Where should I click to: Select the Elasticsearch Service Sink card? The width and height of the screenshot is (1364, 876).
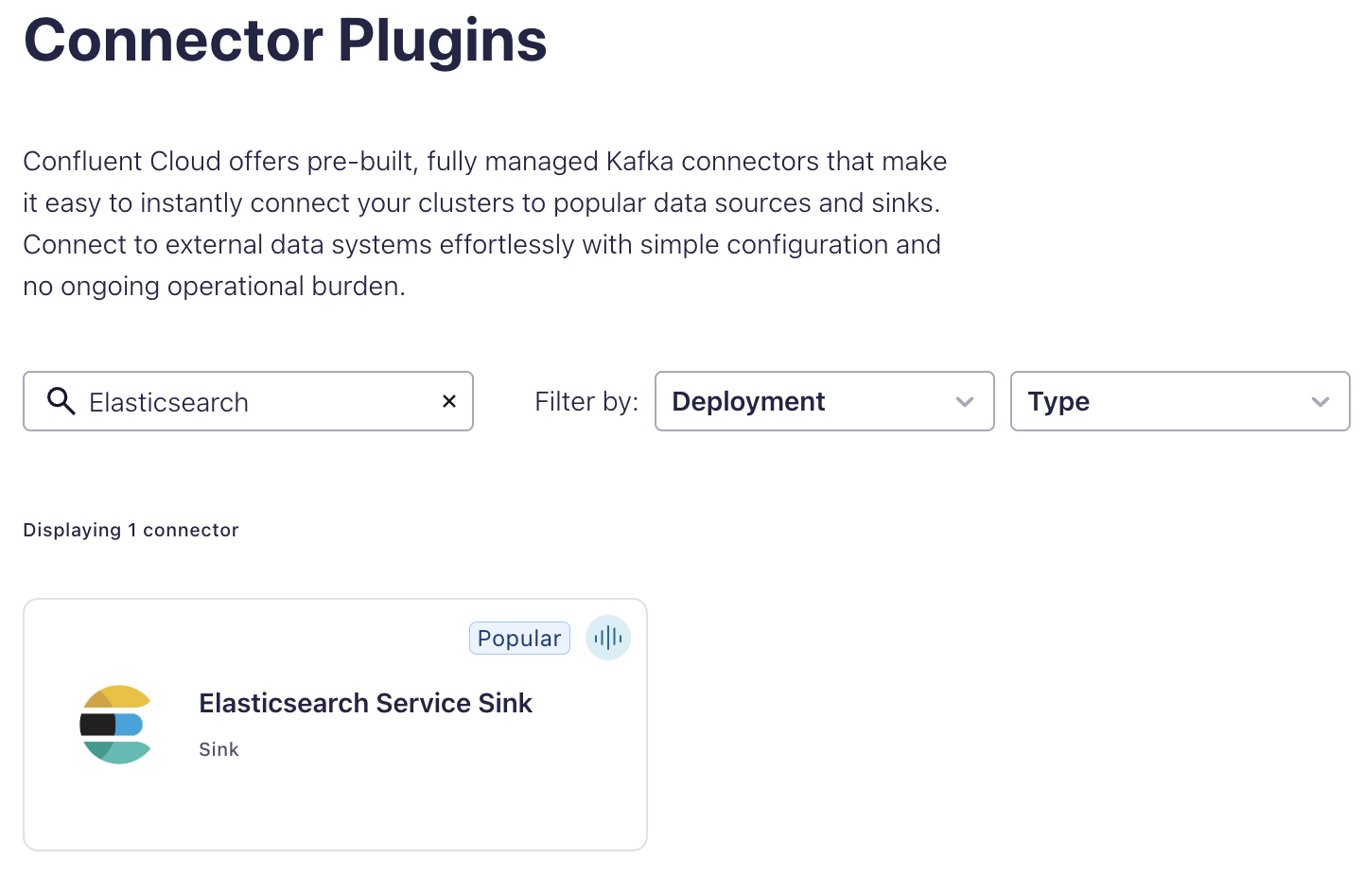pos(335,725)
